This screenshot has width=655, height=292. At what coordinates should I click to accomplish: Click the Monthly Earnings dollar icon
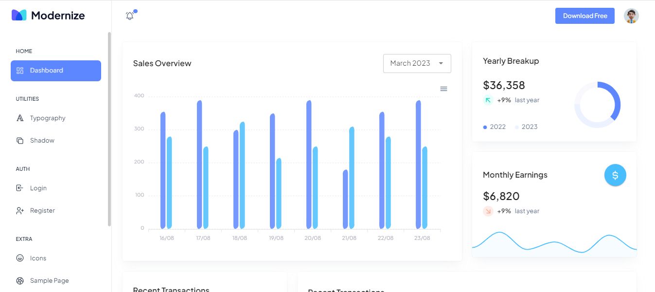[x=615, y=175]
